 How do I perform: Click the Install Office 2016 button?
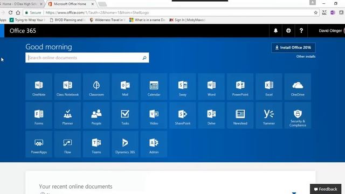[293, 47]
